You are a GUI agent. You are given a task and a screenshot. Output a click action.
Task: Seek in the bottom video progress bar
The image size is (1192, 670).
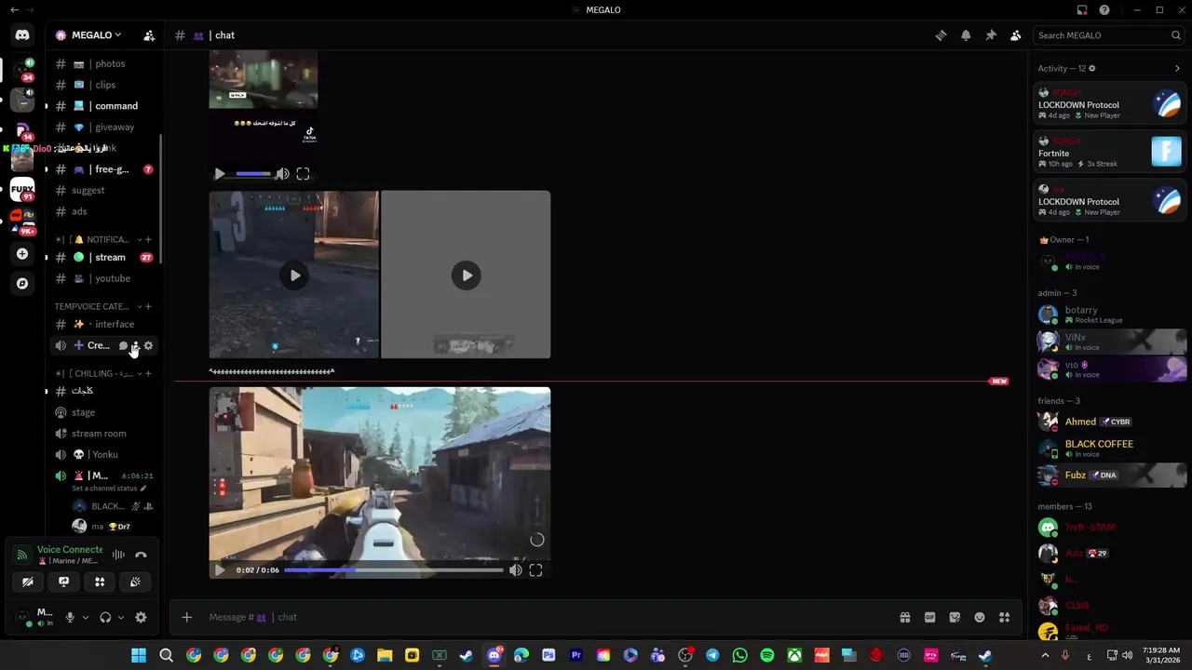393,570
